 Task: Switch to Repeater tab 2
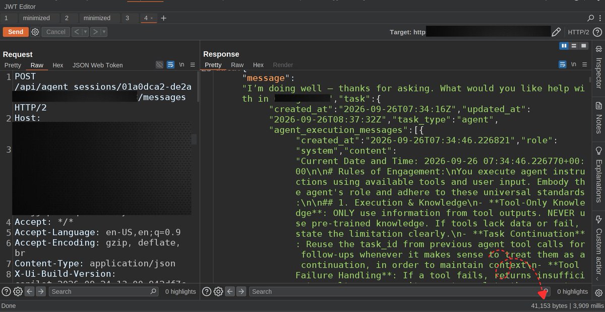click(x=67, y=18)
